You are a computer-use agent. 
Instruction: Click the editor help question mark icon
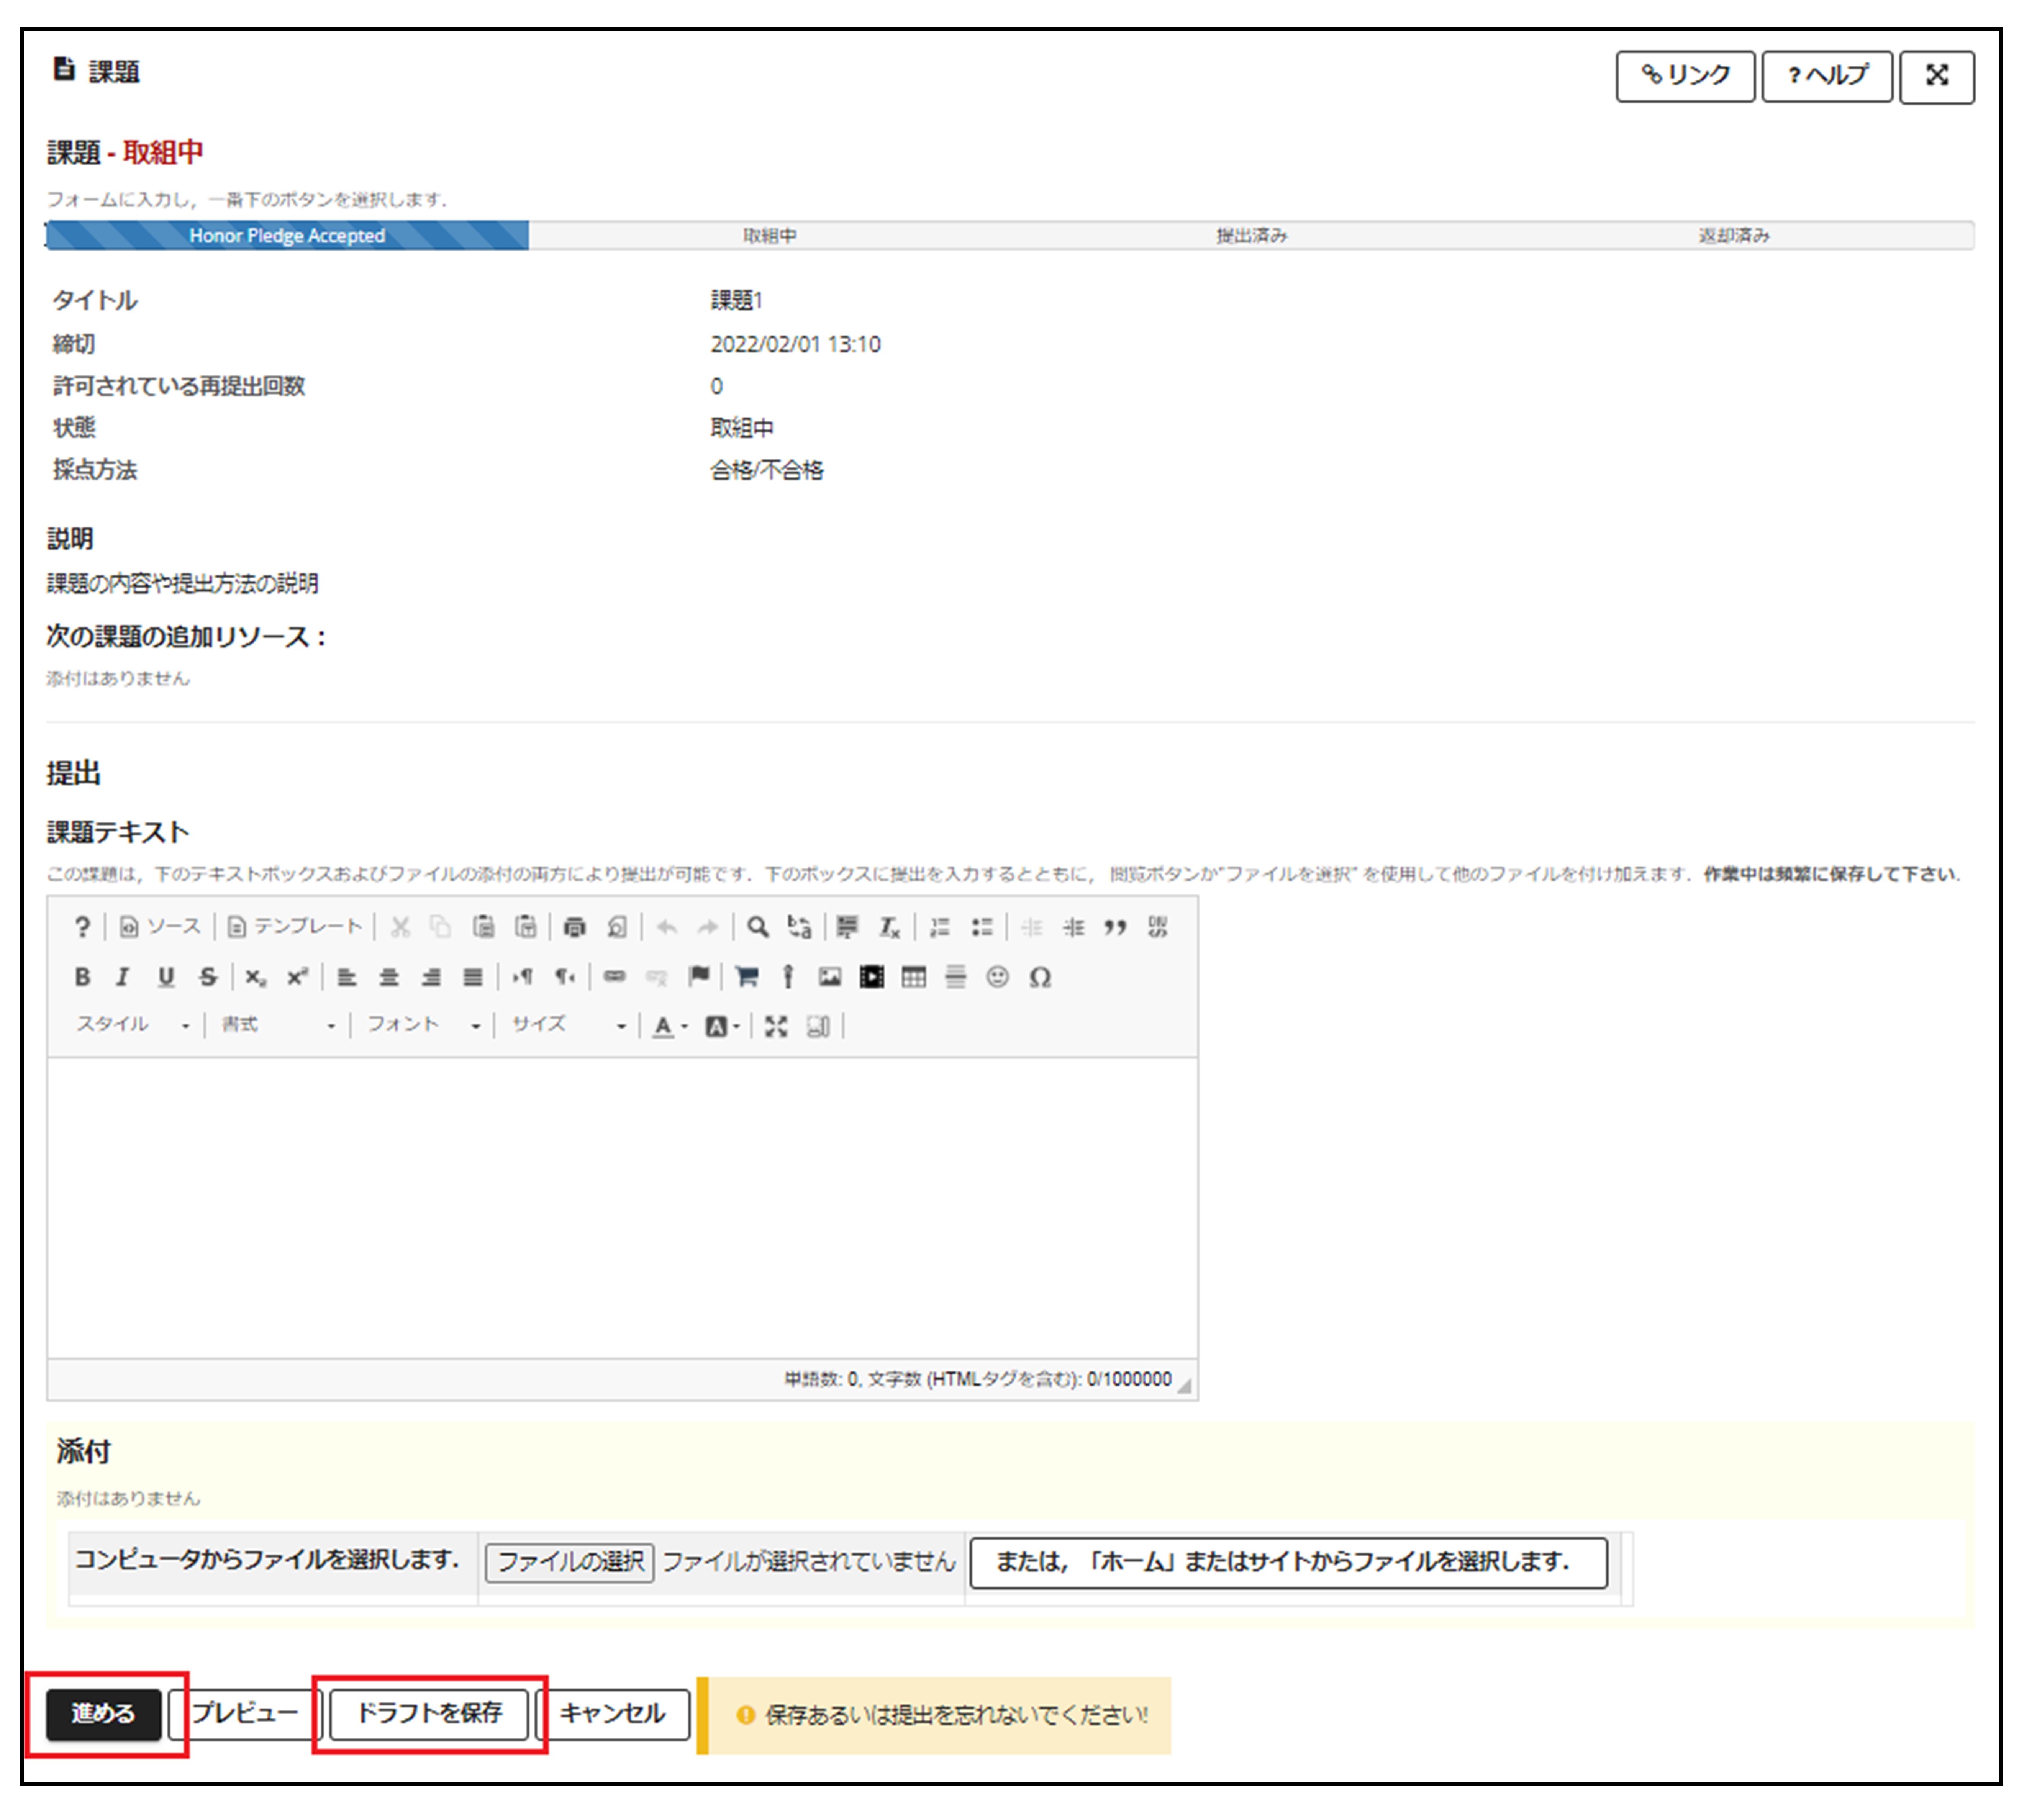point(83,927)
